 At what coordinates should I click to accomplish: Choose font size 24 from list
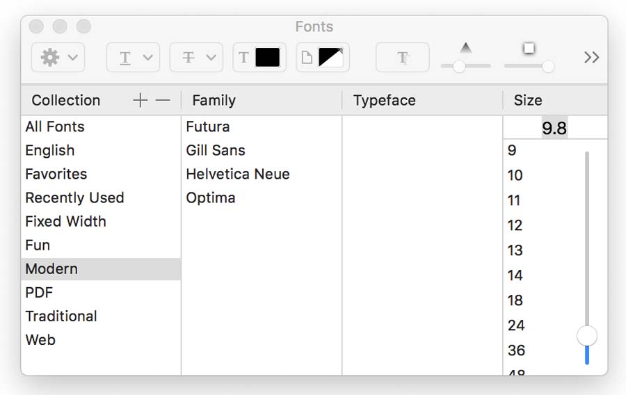tap(516, 325)
